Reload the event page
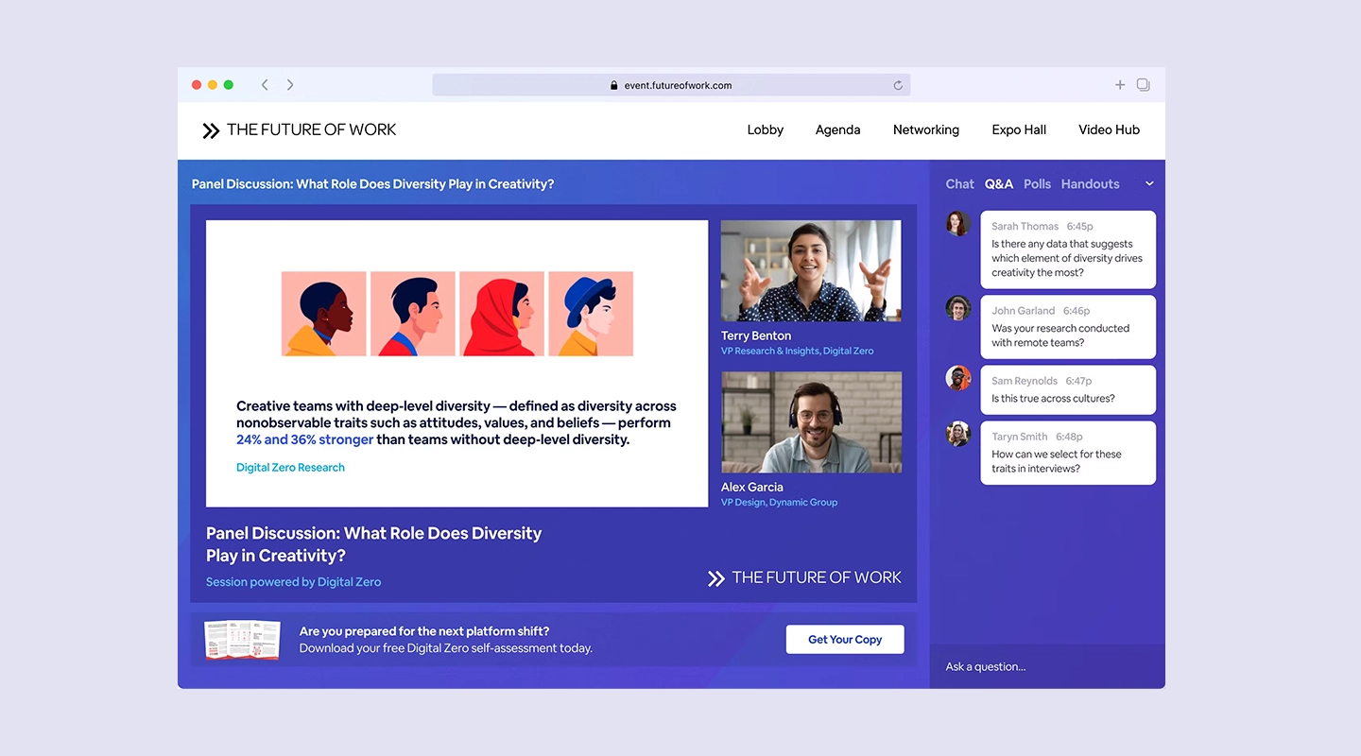 coord(897,84)
